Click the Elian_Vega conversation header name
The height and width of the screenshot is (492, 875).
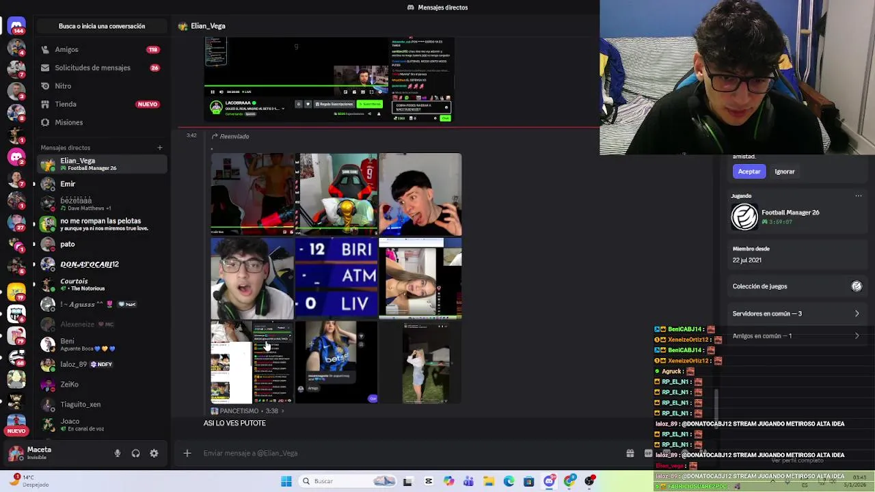pos(208,26)
